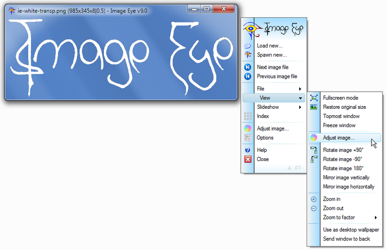Click the Rotate image -90° icon
This screenshot has height=251, width=387.
point(314,159)
